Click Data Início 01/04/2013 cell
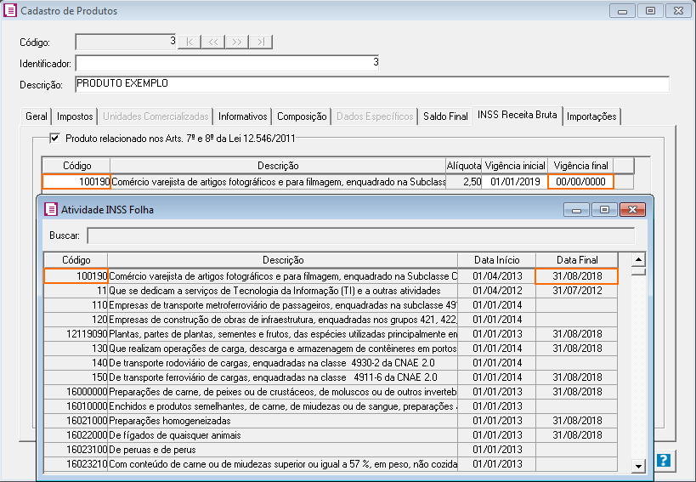 [x=497, y=276]
